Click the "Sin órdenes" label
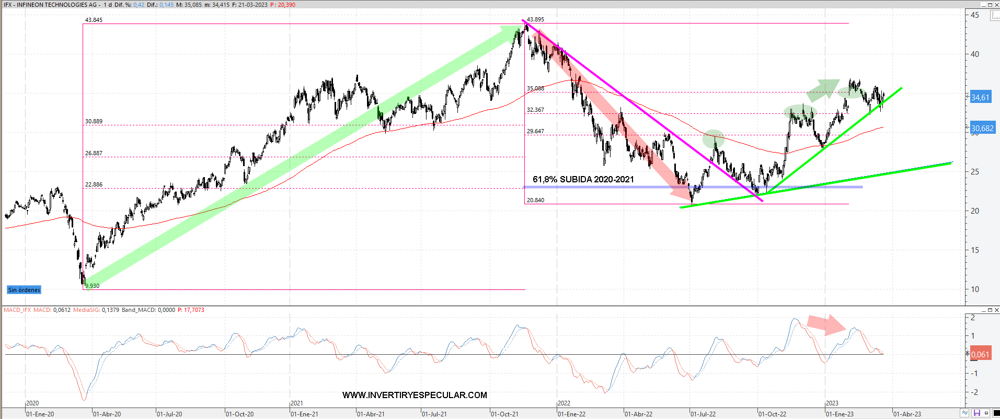Viewport: 1000px width, 419px height. pyautogui.click(x=24, y=290)
